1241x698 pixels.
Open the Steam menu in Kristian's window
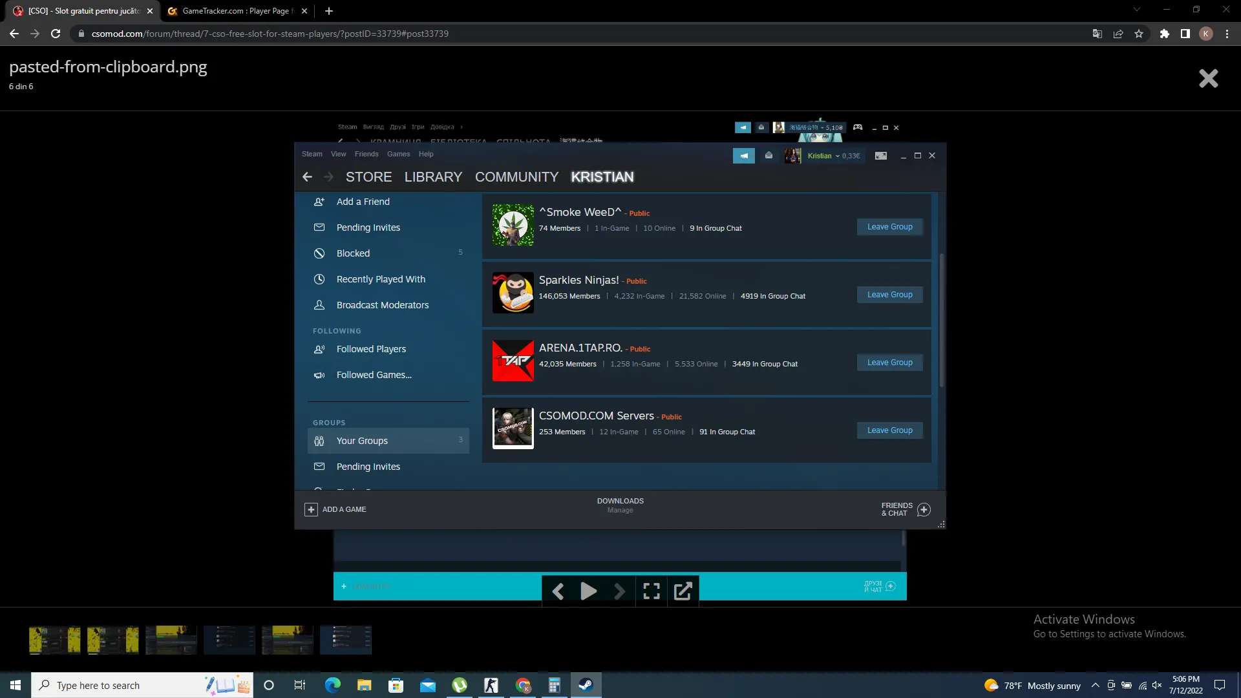pyautogui.click(x=312, y=154)
